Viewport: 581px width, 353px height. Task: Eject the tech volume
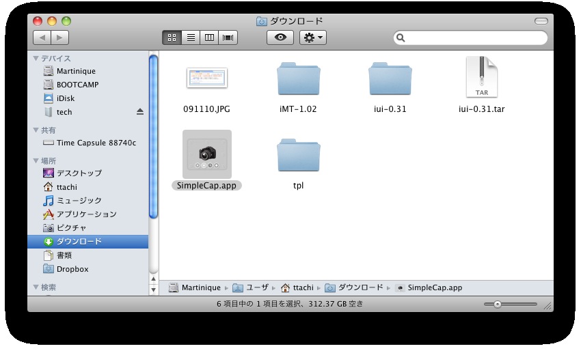(x=139, y=111)
